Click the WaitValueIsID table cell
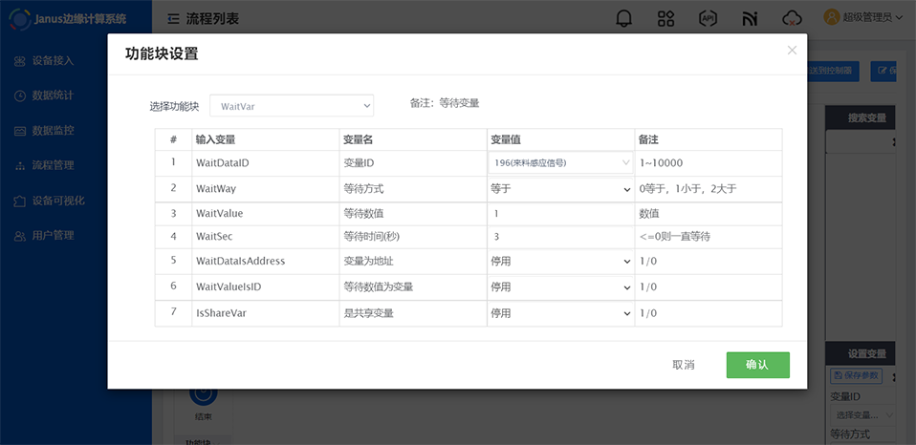Viewport: 916px width, 445px height. pyautogui.click(x=266, y=286)
